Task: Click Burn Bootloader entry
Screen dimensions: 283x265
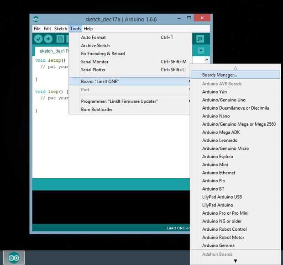Action: (130, 110)
